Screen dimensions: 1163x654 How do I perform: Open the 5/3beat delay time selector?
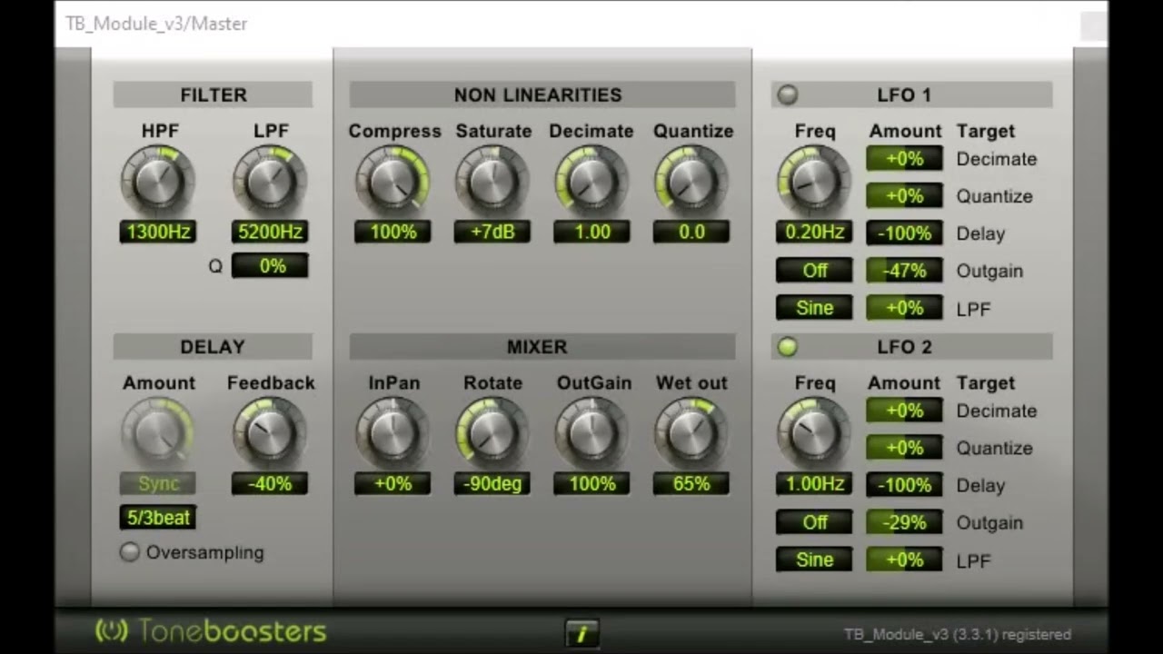[158, 518]
